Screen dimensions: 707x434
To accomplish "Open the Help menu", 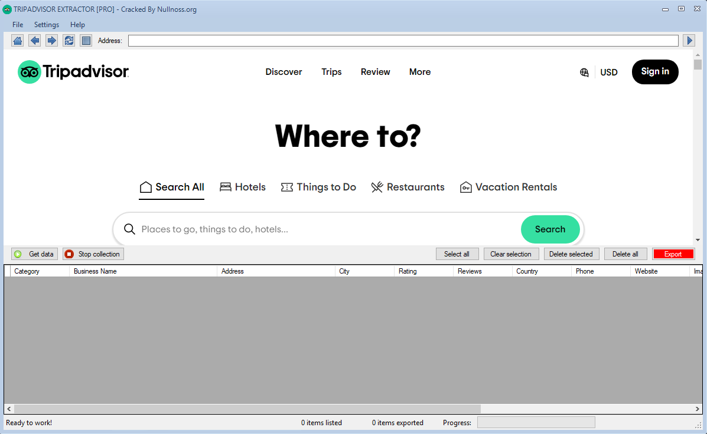I will (x=77, y=25).
